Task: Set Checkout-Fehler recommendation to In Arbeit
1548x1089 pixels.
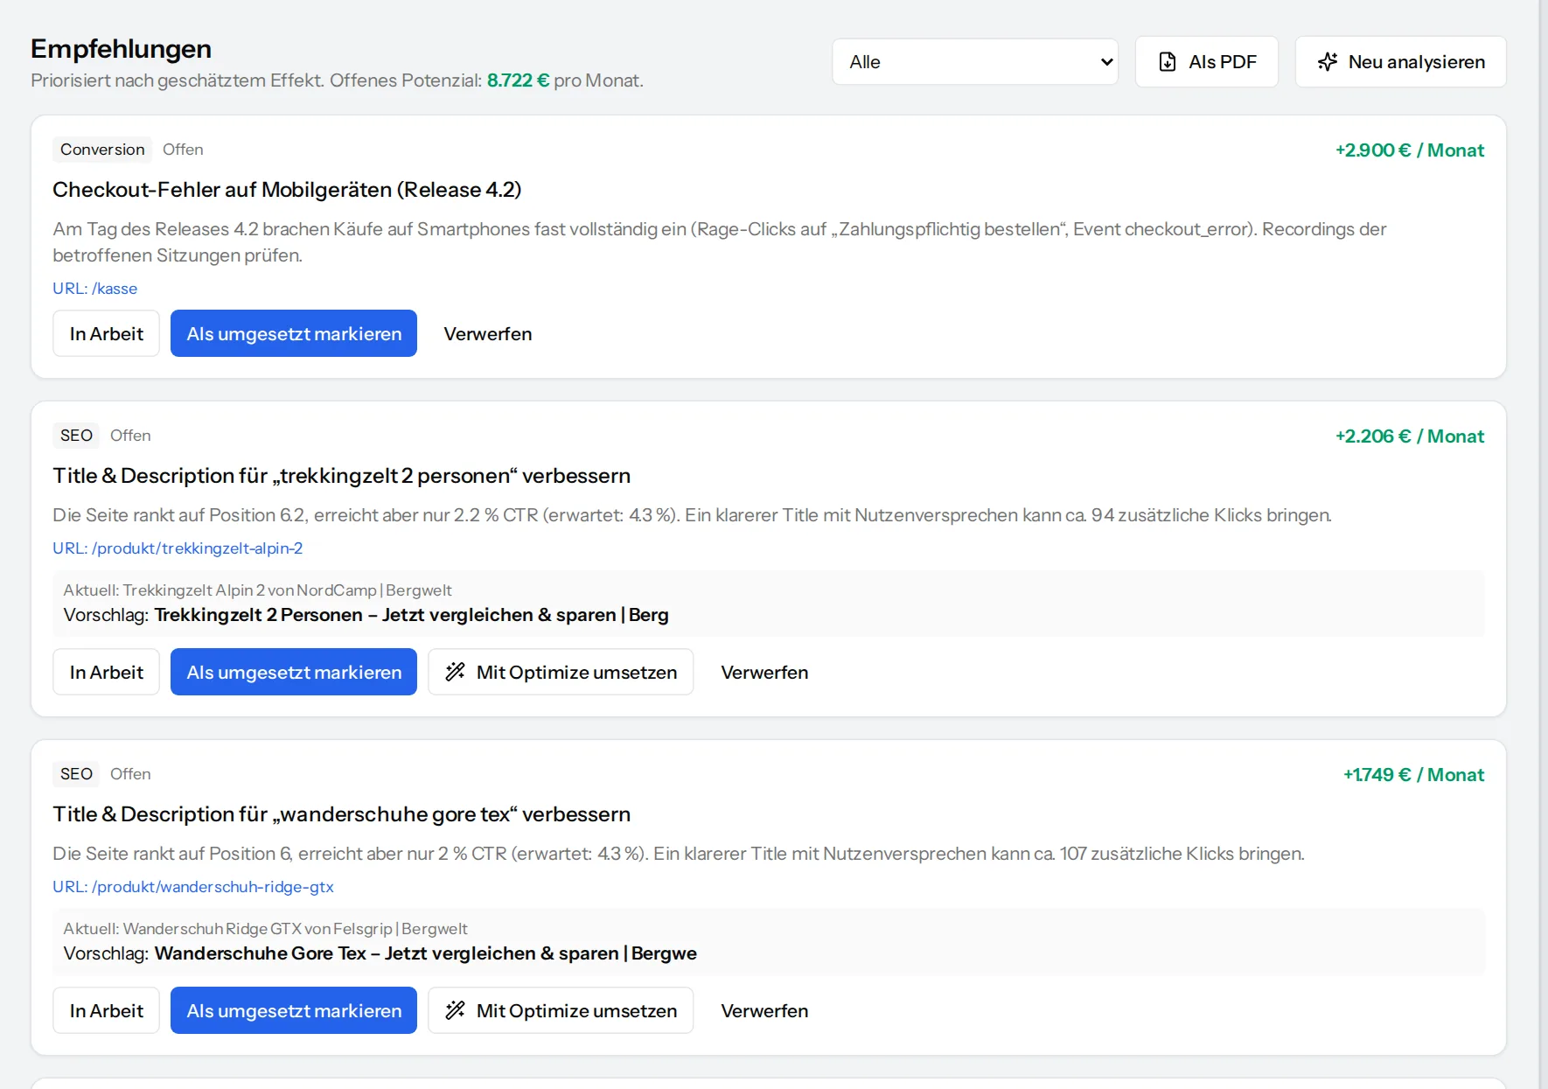Action: point(106,333)
